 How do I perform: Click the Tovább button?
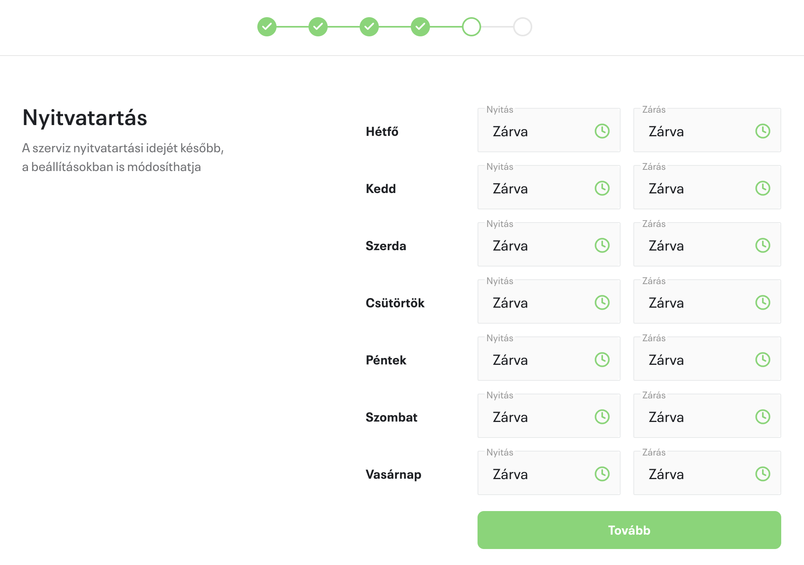click(x=629, y=530)
